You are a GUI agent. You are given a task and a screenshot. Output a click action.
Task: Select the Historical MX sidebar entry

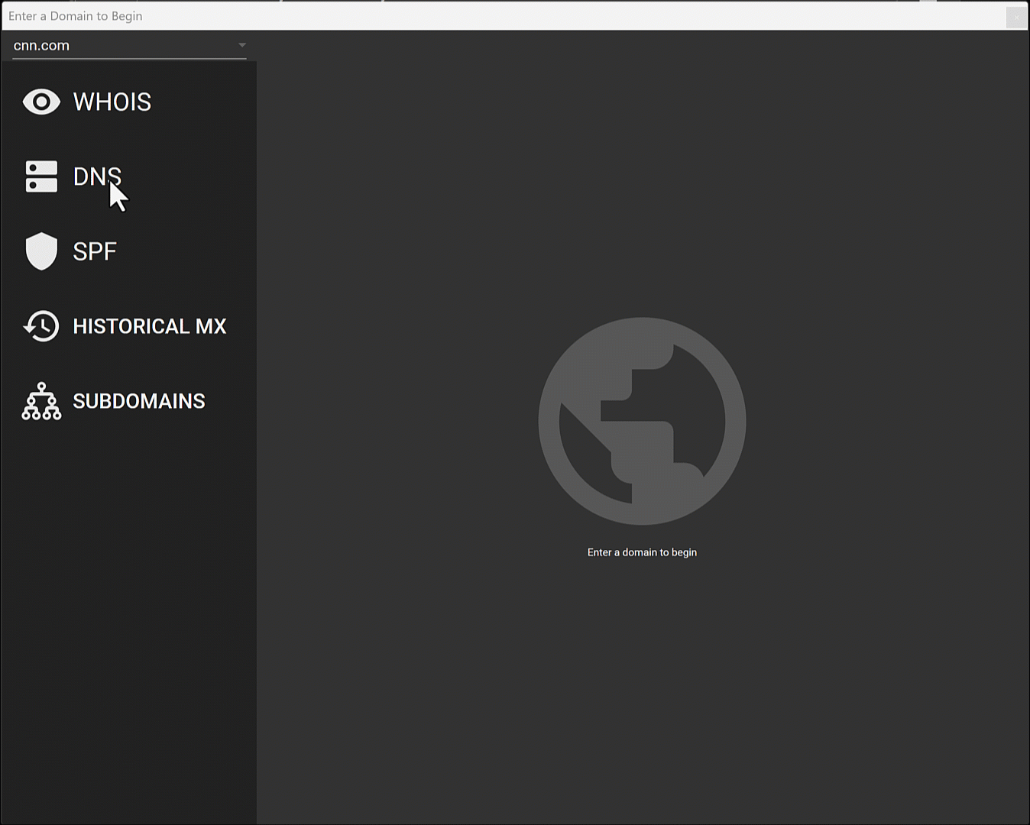(x=149, y=326)
